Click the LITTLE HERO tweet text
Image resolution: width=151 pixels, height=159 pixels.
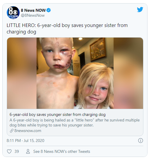[x=67, y=28]
